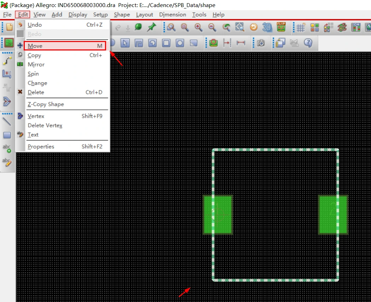Choose Spin from the Edit menu
Image resolution: width=371 pixels, height=302 pixels.
63,74
